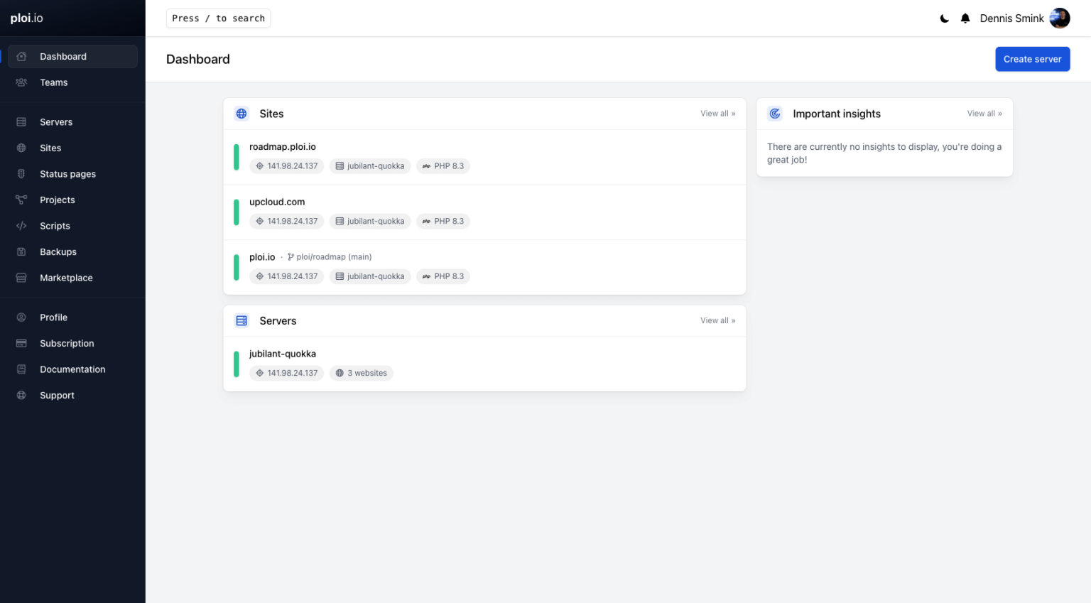The height and width of the screenshot is (603, 1091).
Task: Click the Create server button
Action: click(x=1032, y=59)
